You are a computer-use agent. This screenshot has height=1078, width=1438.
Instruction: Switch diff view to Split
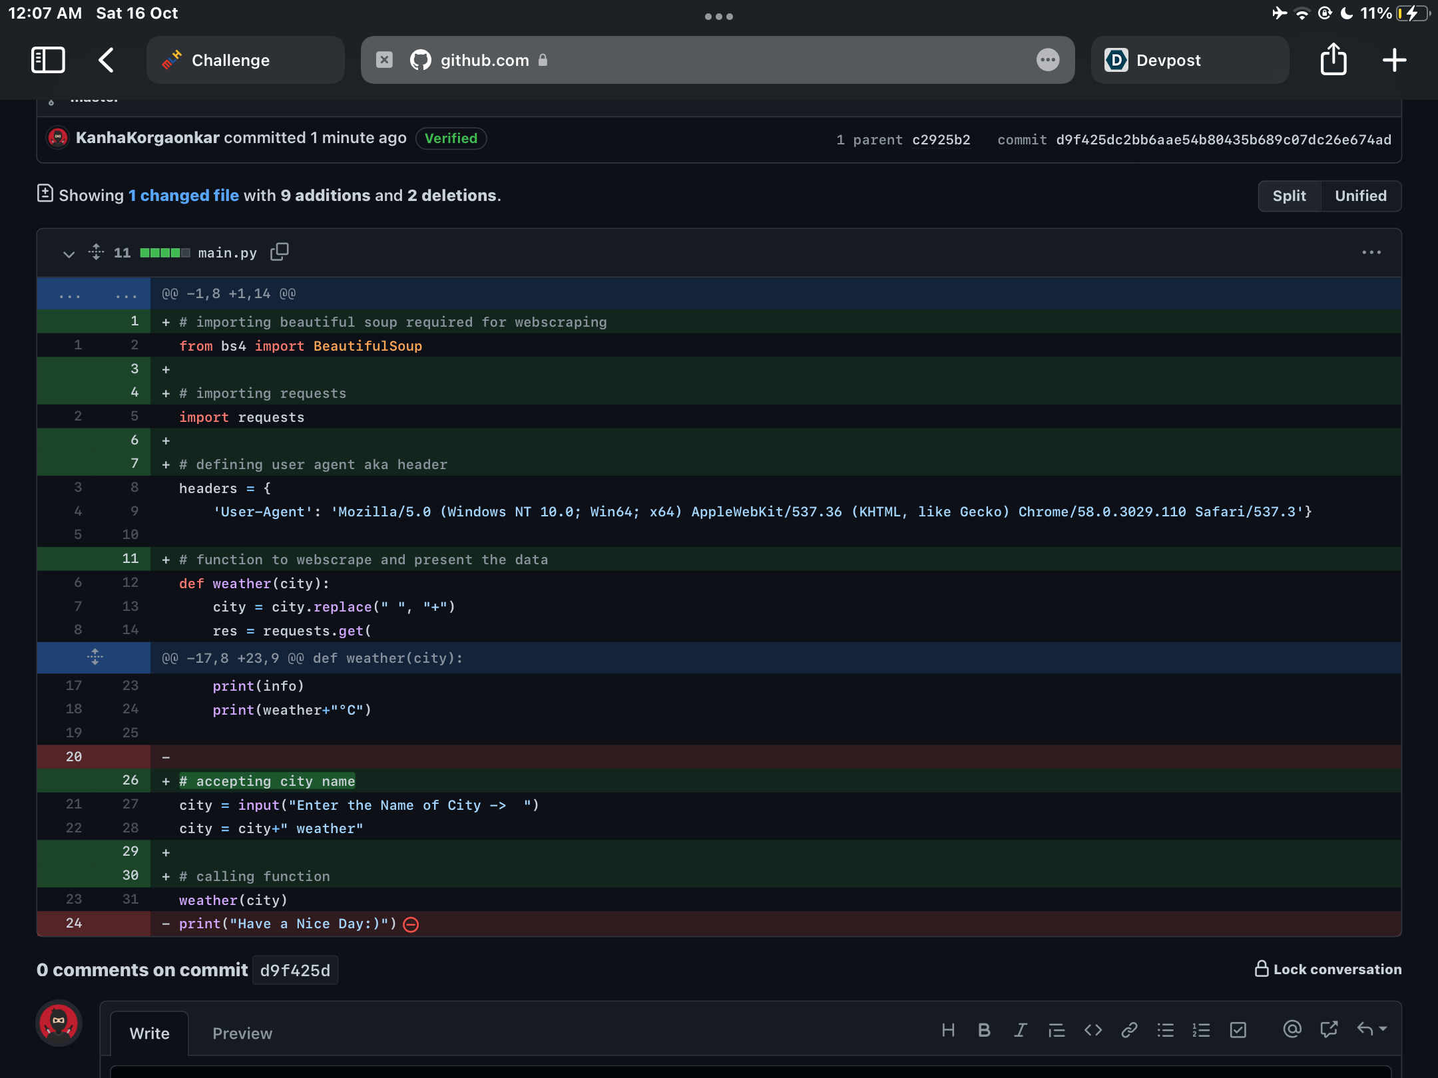[x=1289, y=196]
